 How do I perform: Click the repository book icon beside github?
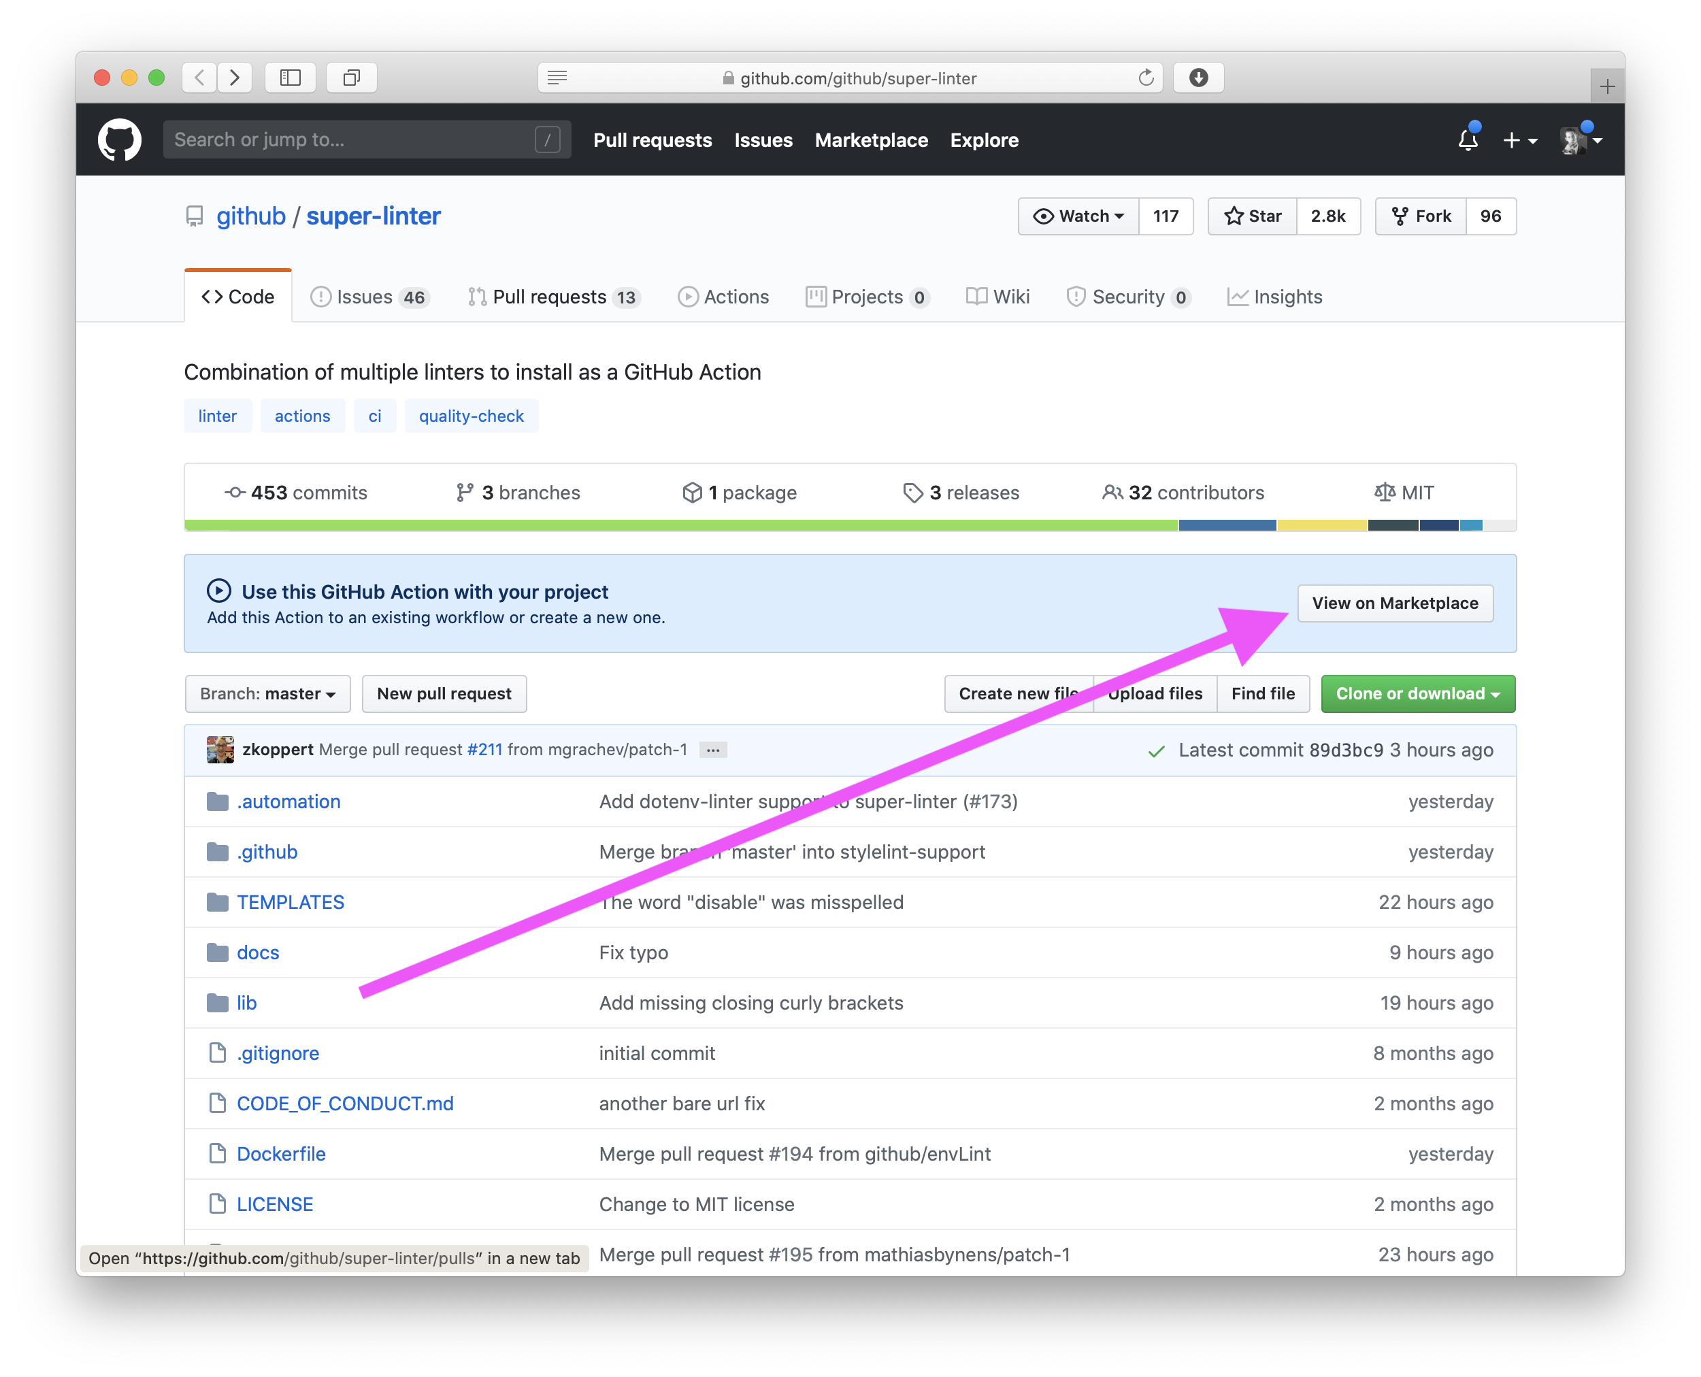pos(195,216)
